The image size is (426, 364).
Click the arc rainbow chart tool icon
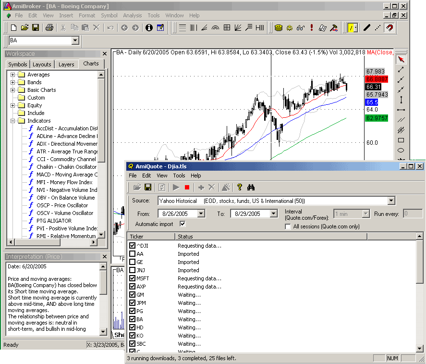pyautogui.click(x=216, y=27)
